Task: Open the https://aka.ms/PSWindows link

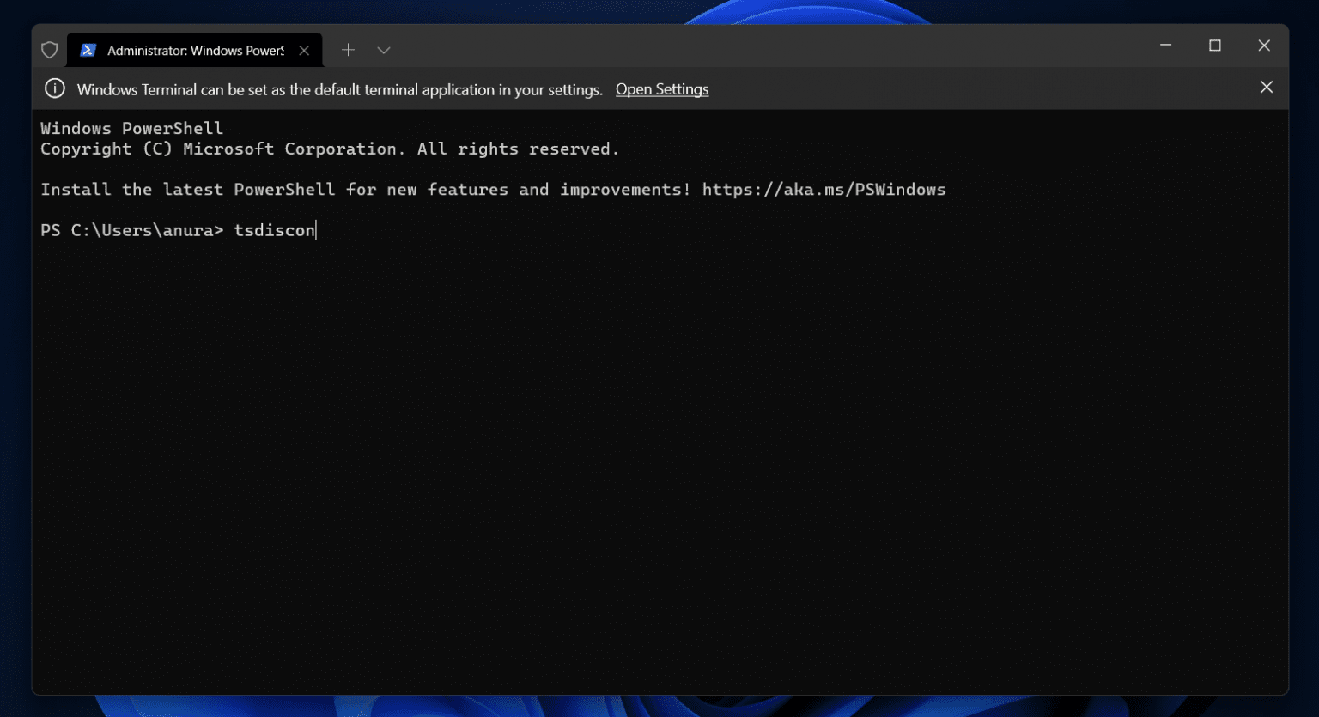Action: 824,189
